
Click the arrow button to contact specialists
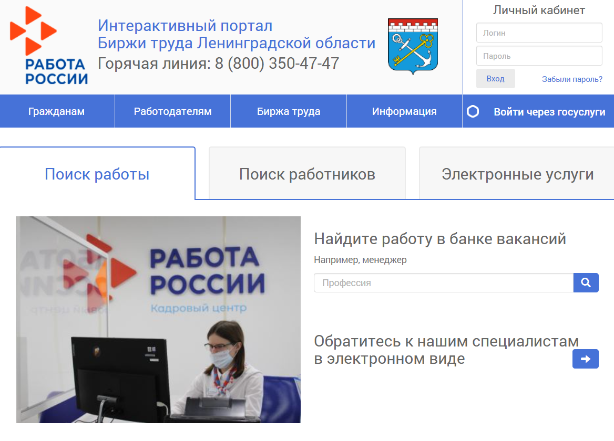coord(586,359)
